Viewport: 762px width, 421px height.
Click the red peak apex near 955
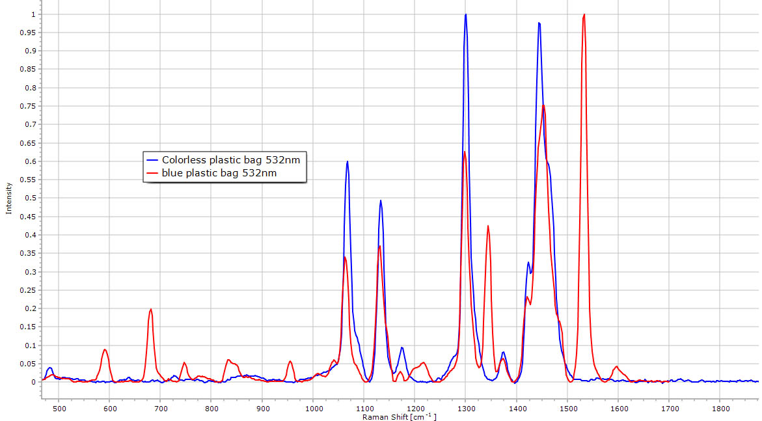pyautogui.click(x=290, y=361)
